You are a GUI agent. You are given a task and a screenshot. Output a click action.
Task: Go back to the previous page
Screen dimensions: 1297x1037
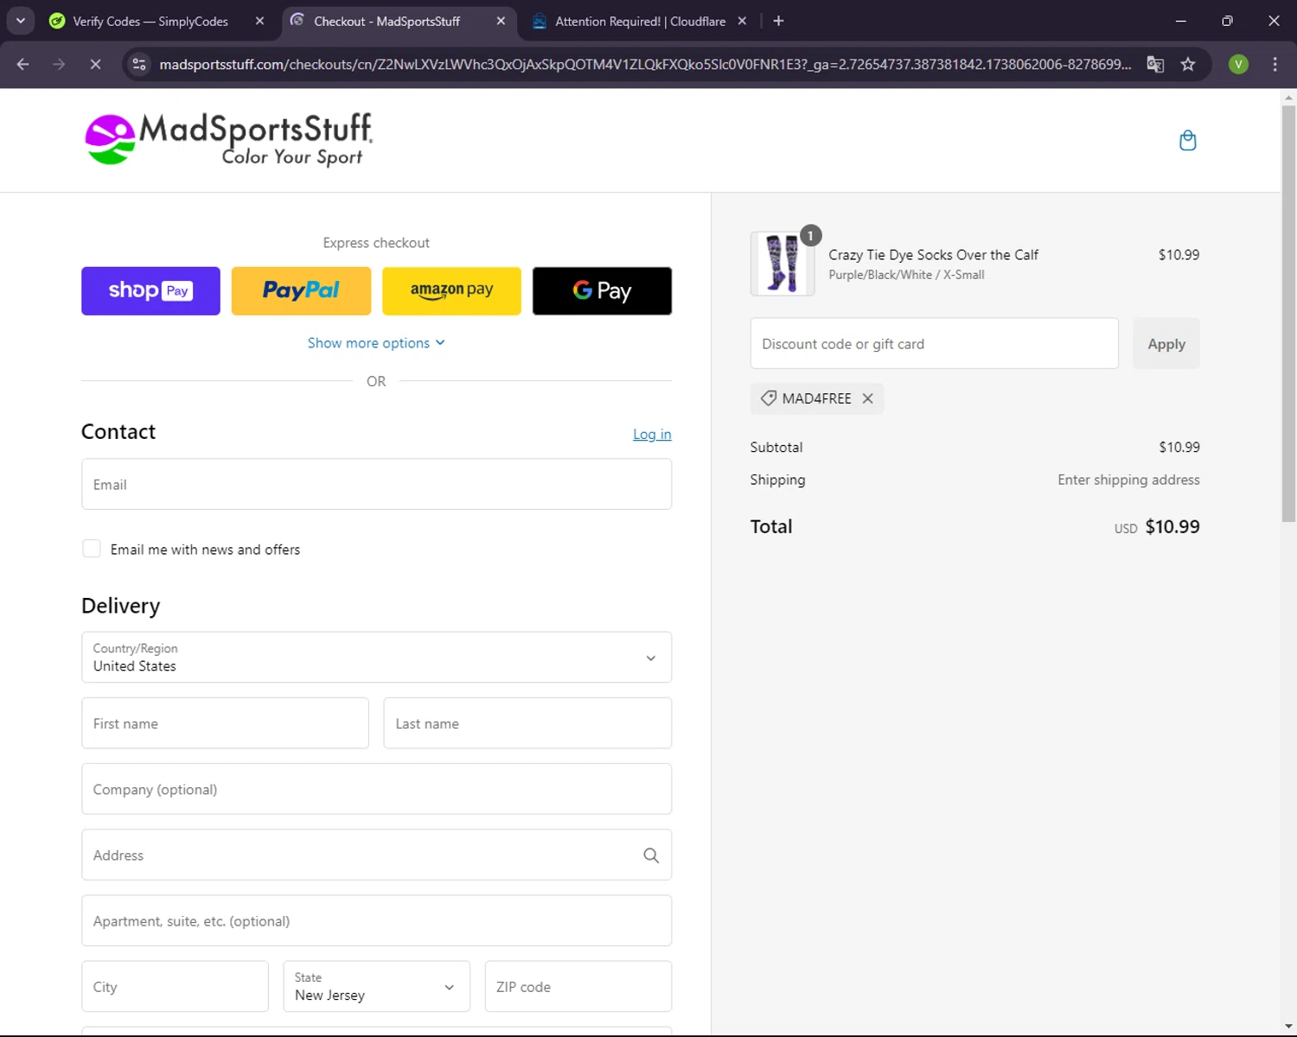[23, 64]
